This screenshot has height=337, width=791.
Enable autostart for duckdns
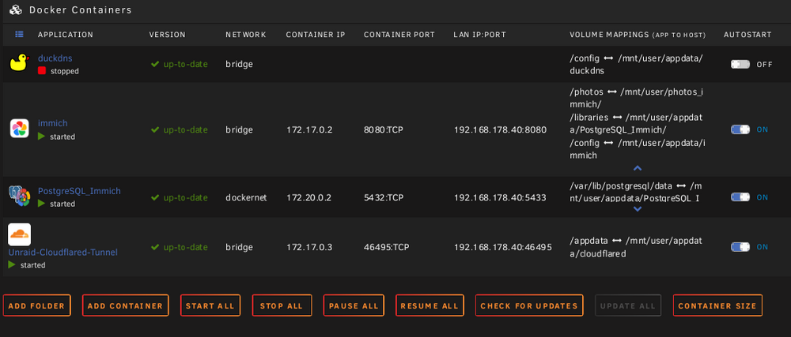740,65
